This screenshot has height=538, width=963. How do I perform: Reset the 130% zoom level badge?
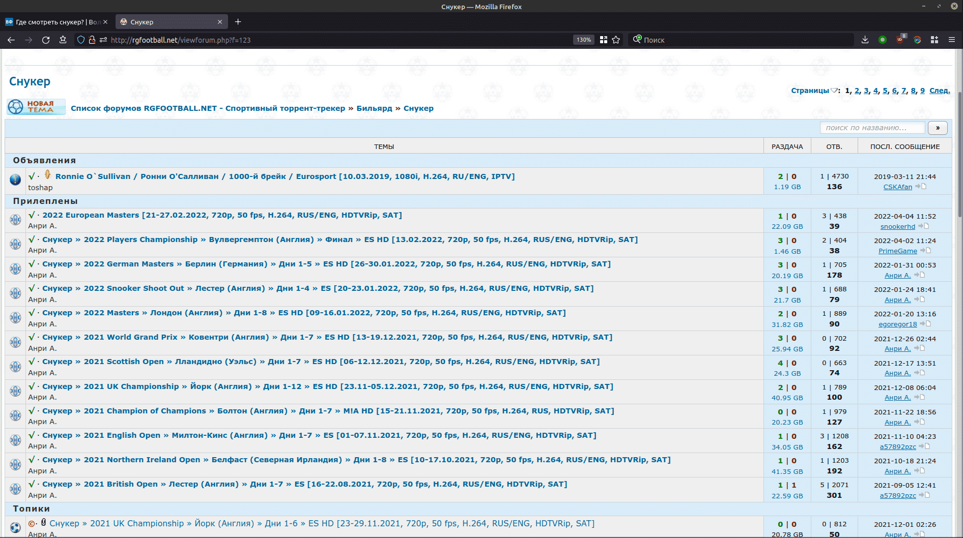[x=583, y=40]
